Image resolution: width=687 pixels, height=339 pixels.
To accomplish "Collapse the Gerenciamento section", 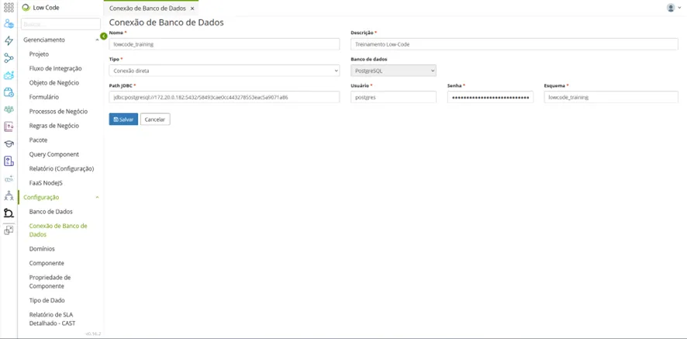I will point(97,40).
